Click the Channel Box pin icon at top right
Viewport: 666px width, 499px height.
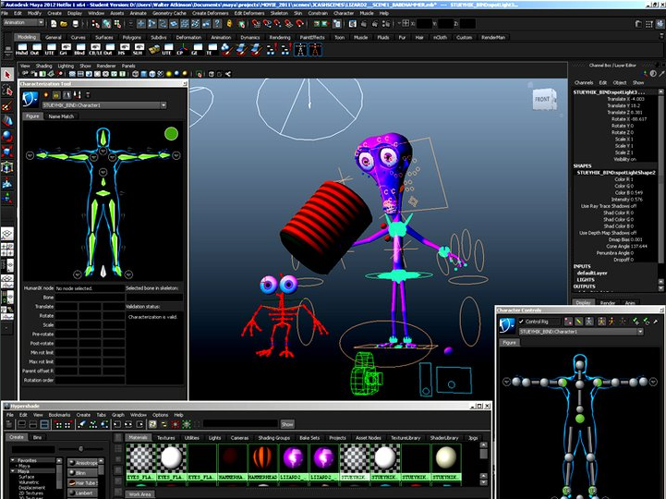662,74
